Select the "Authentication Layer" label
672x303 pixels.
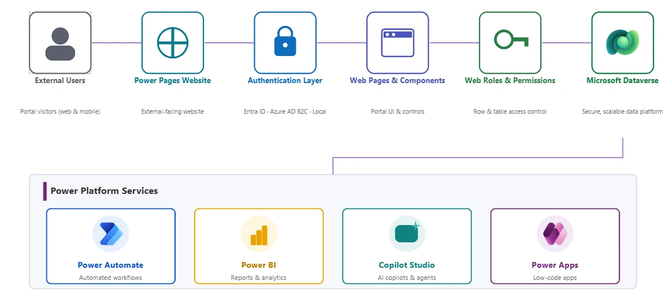(x=285, y=80)
